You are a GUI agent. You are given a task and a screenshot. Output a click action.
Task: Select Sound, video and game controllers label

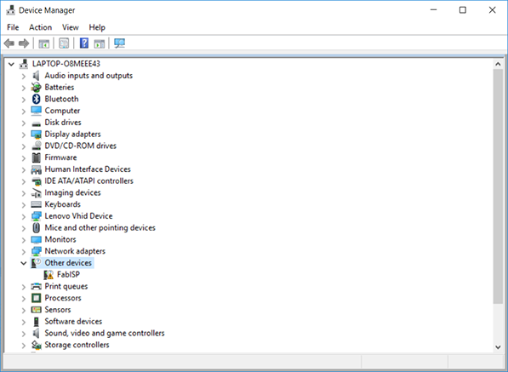pyautogui.click(x=105, y=333)
